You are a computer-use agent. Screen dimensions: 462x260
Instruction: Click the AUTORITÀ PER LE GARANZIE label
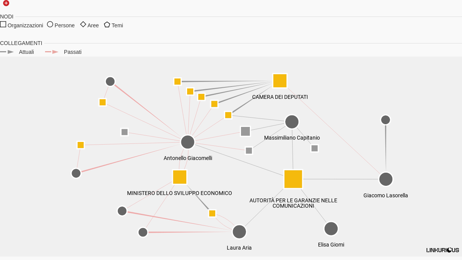(x=293, y=203)
